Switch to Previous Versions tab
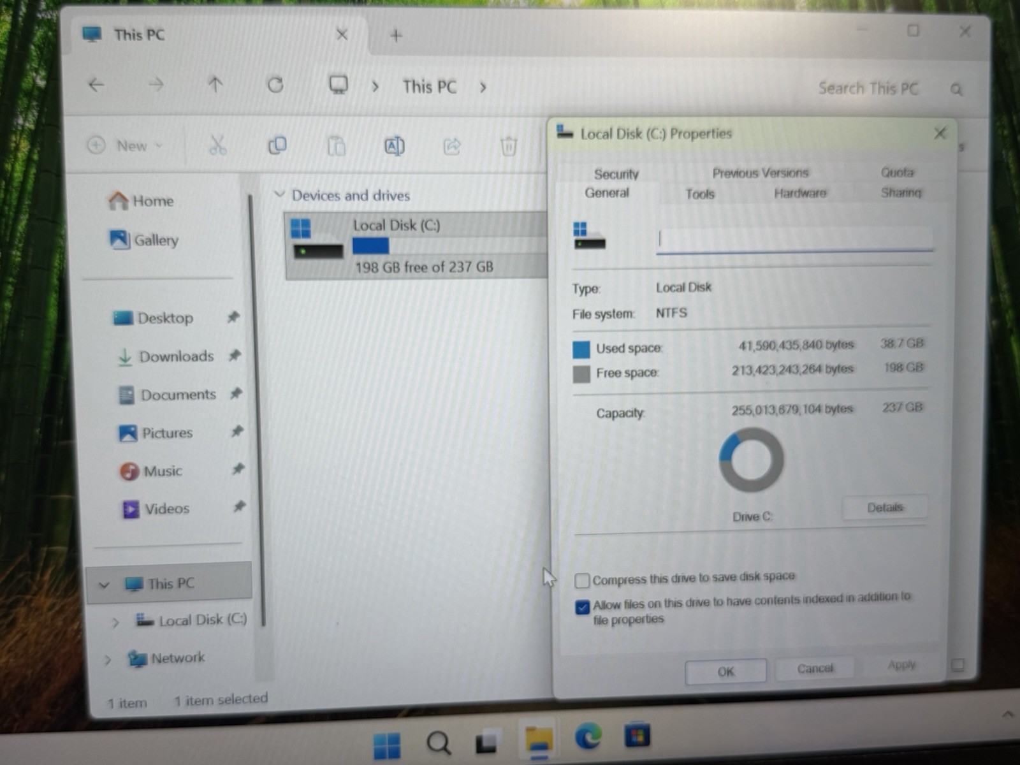The image size is (1020, 765). [x=761, y=173]
